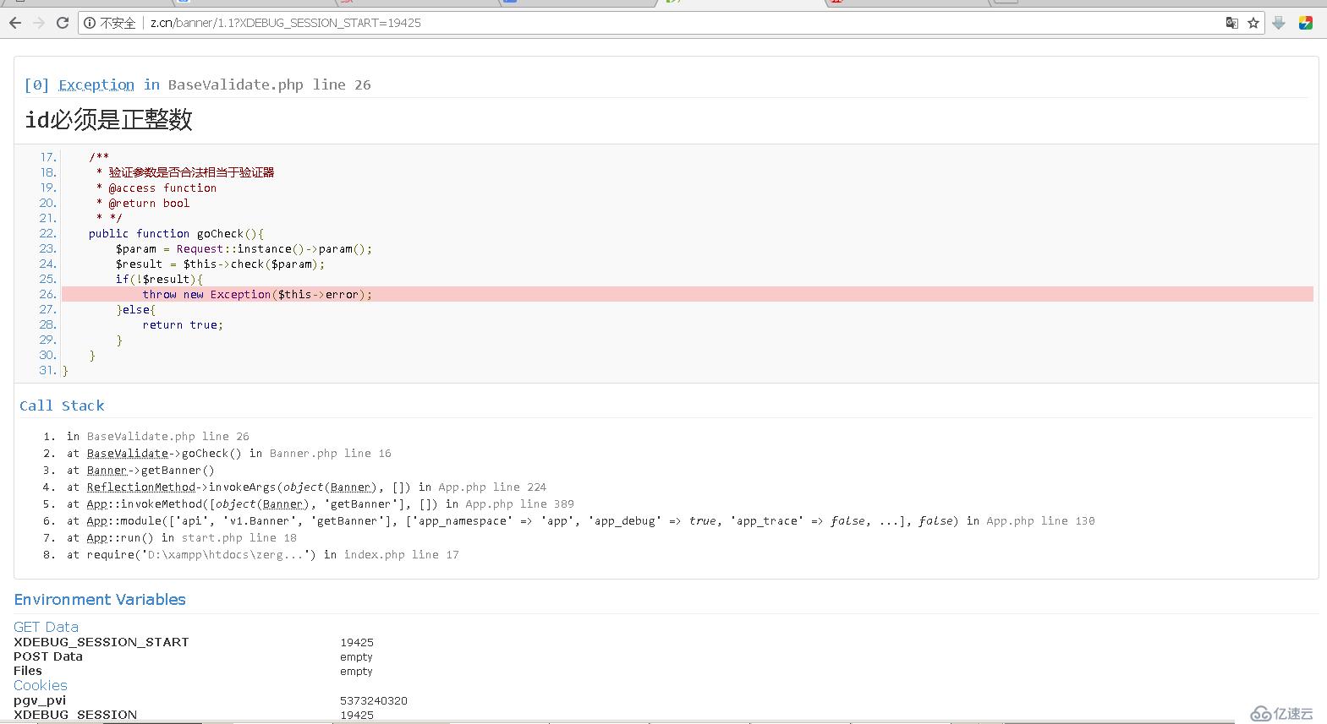Click stack entry 1 'in BaseValidate.php line 26'
Image resolution: width=1327 pixels, height=724 pixels.
pyautogui.click(x=158, y=437)
